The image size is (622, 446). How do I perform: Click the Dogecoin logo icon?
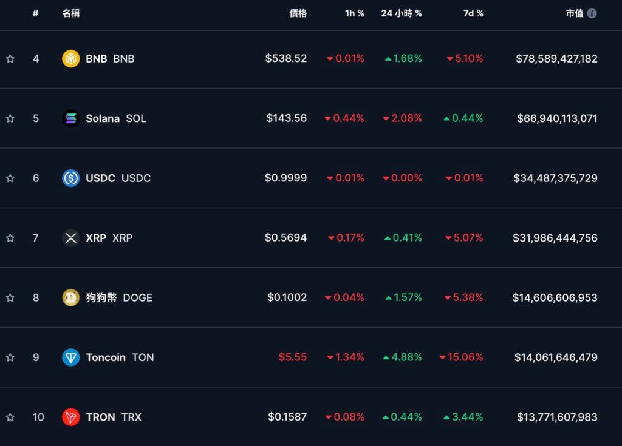pyautogui.click(x=71, y=297)
